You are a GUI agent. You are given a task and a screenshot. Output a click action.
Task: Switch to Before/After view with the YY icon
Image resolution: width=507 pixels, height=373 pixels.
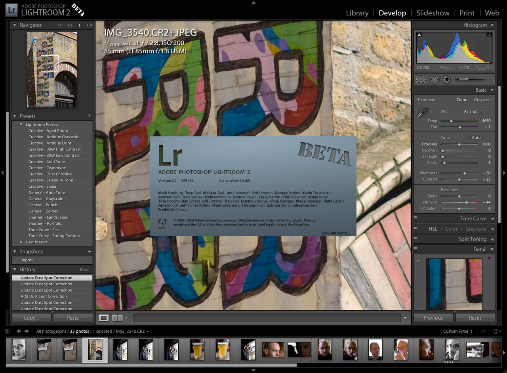click(x=117, y=318)
